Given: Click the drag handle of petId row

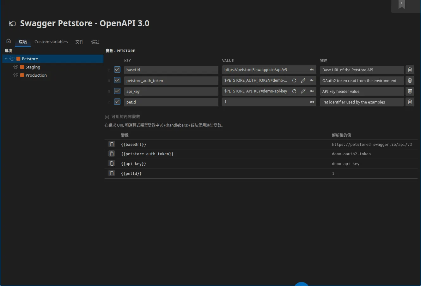Looking at the screenshot, I should coord(109,102).
